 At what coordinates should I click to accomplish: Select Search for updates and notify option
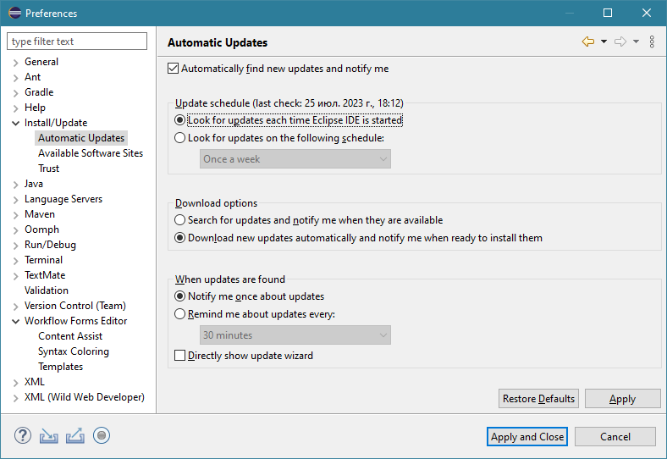[x=179, y=220]
